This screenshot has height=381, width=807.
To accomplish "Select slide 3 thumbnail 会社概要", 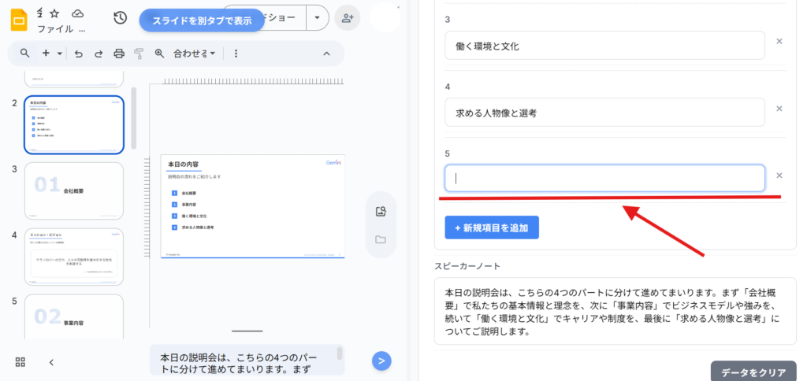I will [74, 190].
